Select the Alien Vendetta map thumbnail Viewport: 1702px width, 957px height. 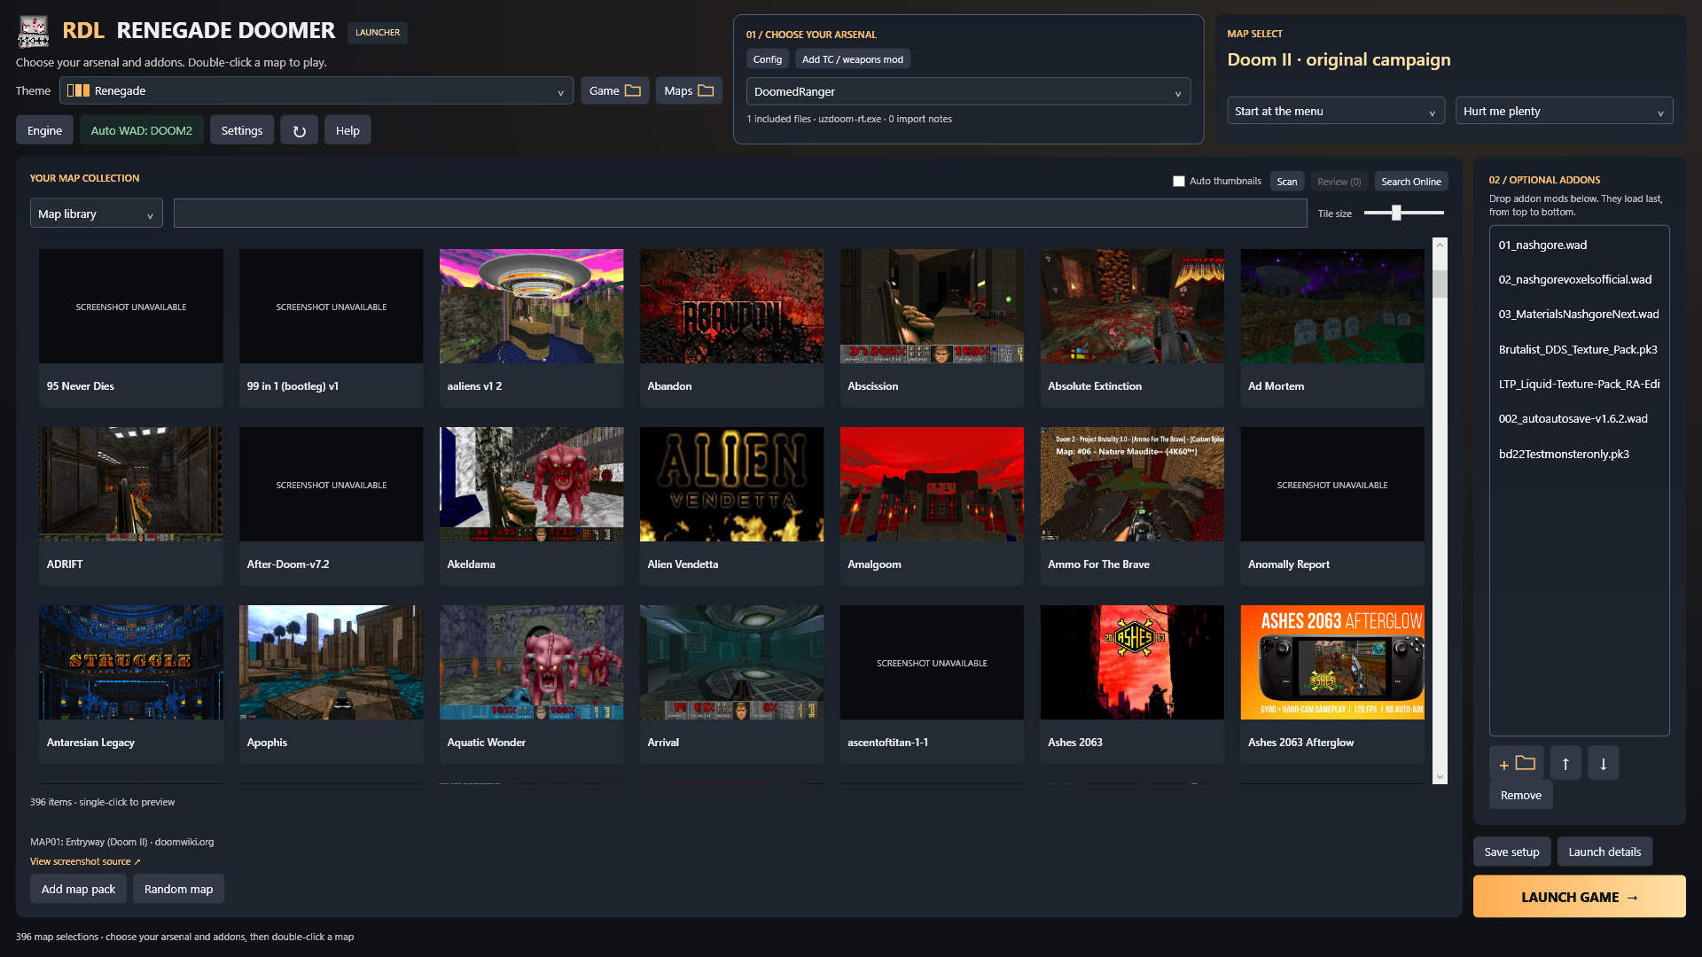coord(731,484)
